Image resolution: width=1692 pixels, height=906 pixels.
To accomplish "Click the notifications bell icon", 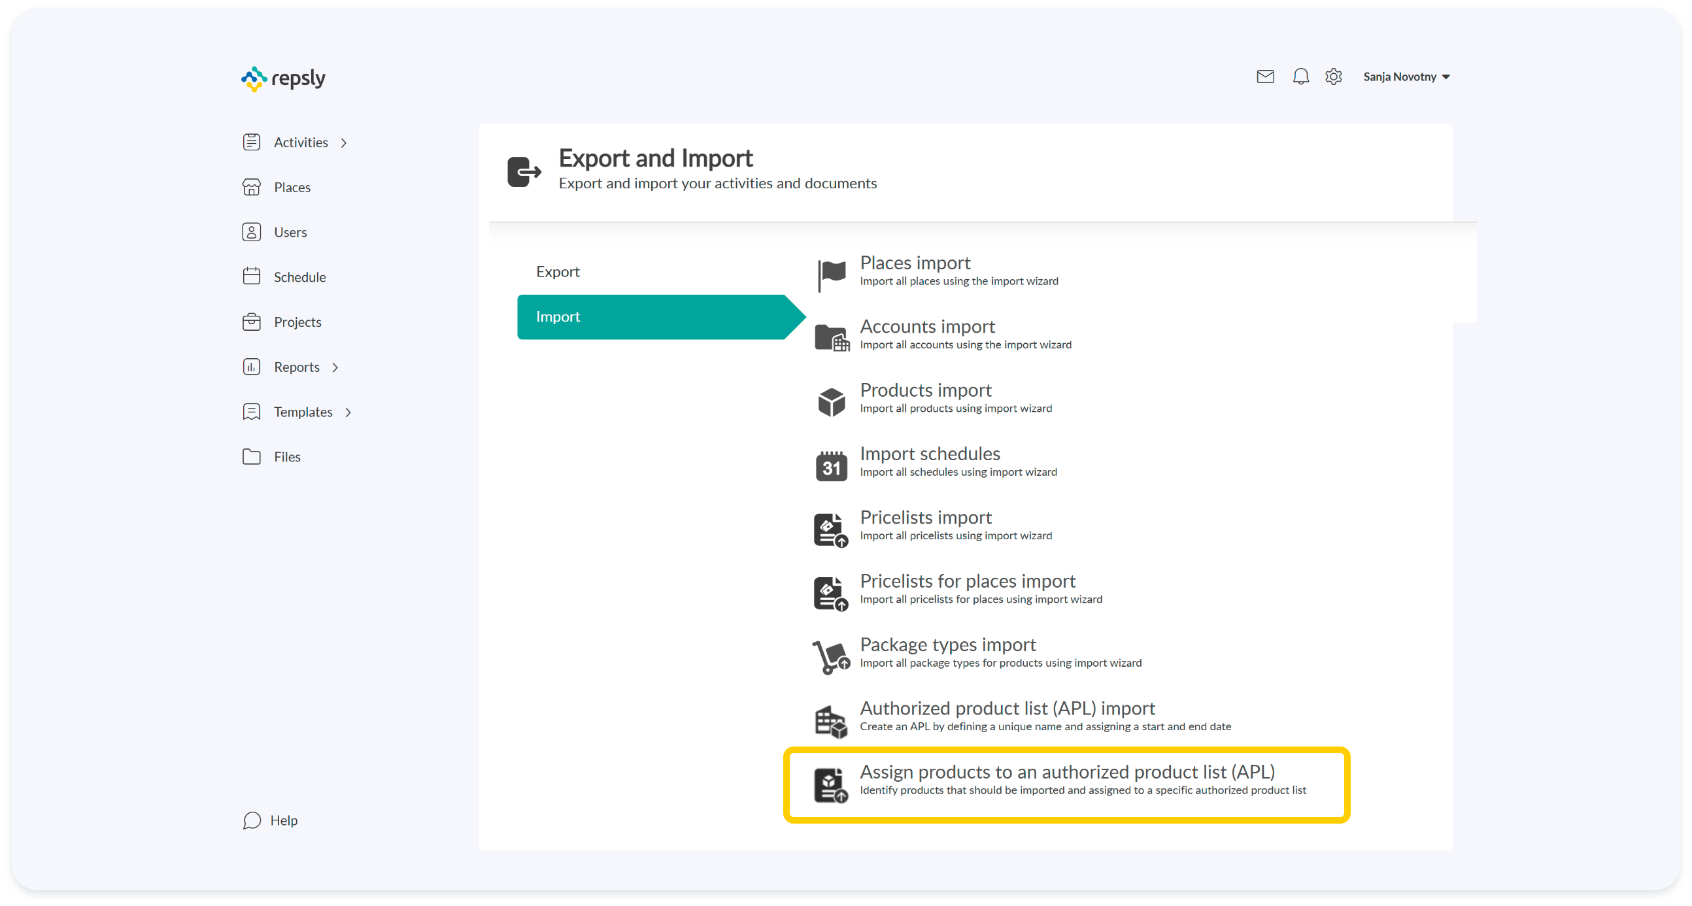I will 1300,77.
